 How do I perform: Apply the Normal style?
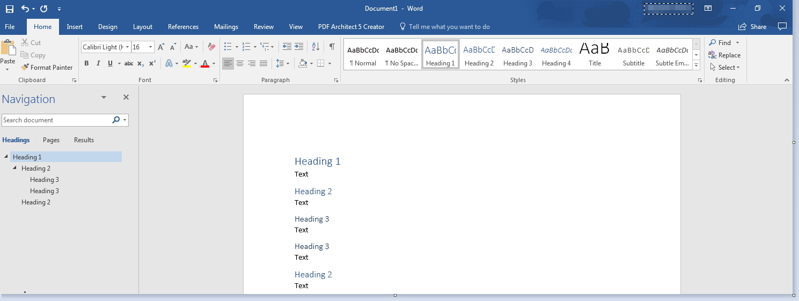(363, 54)
